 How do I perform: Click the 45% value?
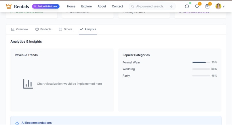[214, 76]
